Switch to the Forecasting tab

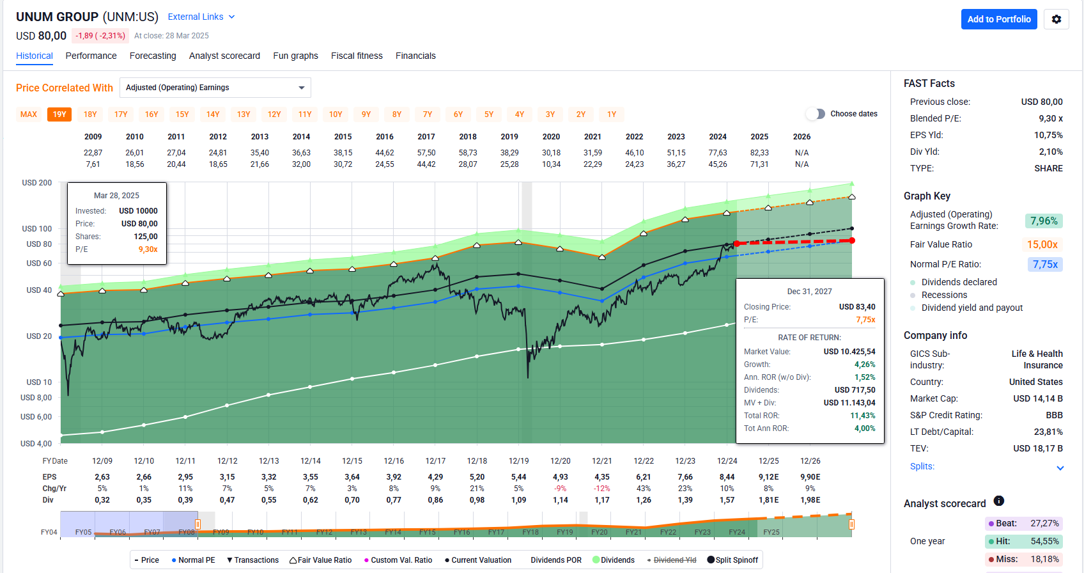(x=153, y=56)
